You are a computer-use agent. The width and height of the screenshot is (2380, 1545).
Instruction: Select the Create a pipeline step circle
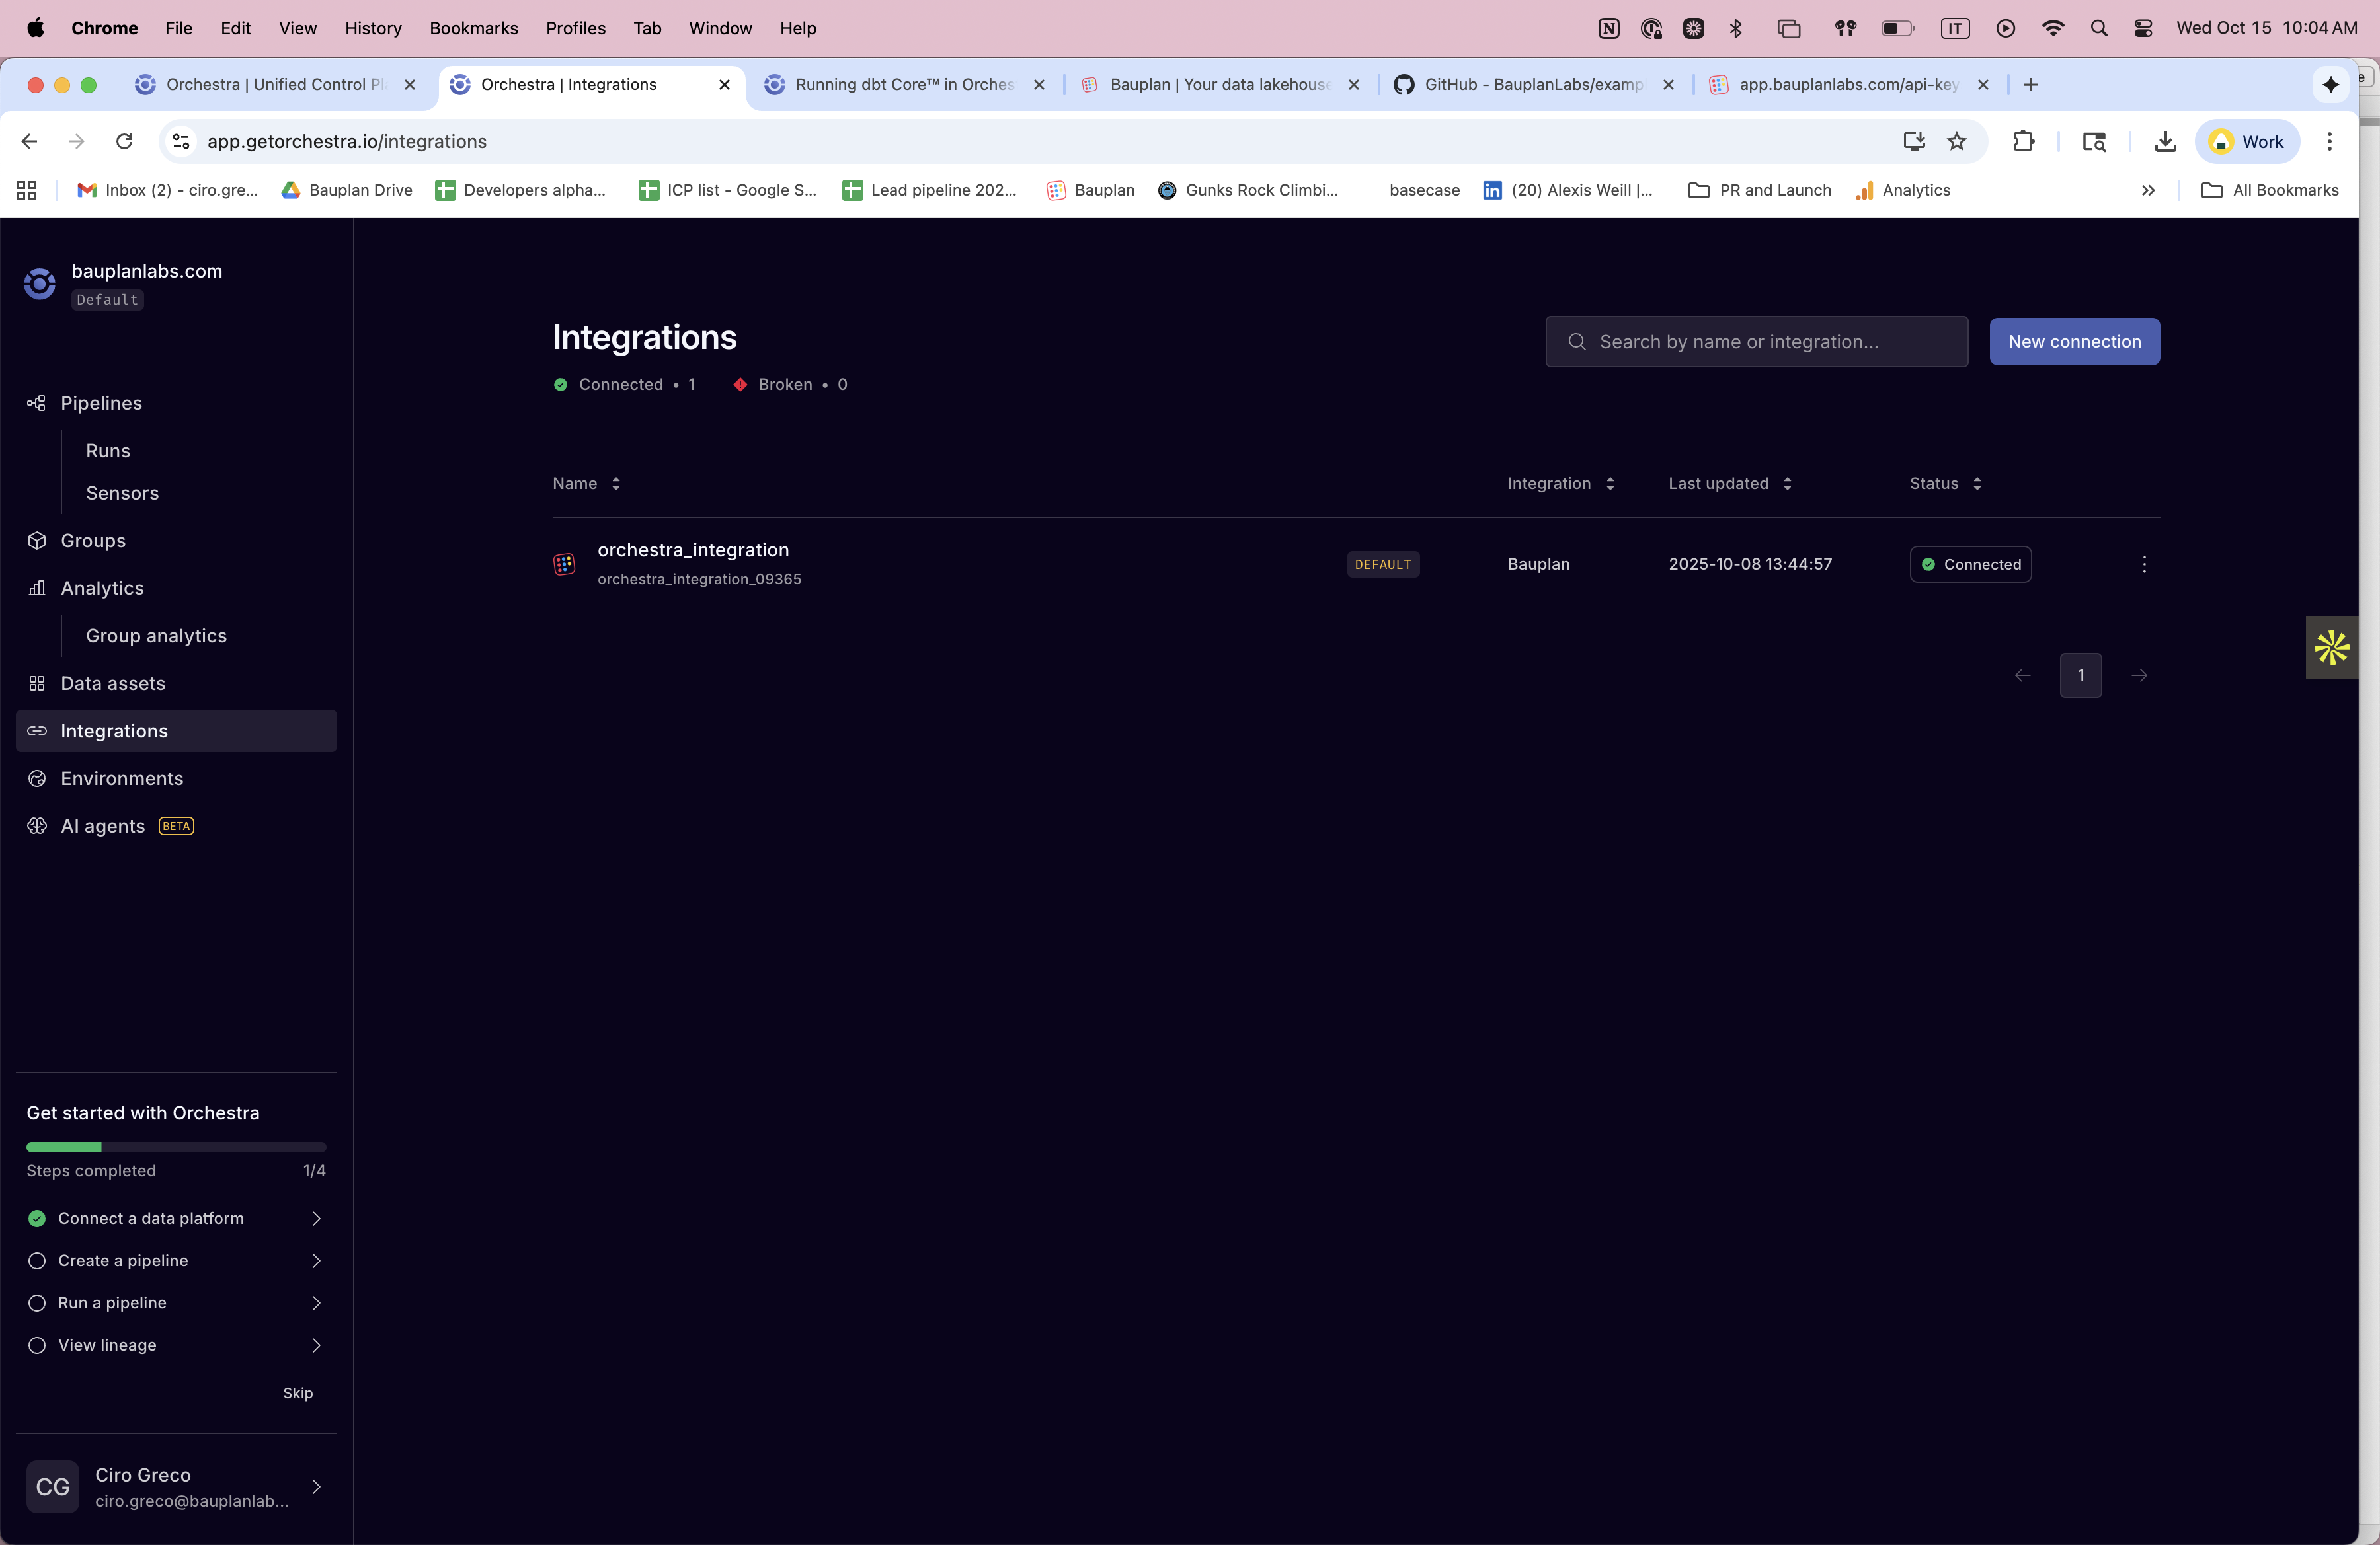click(37, 1260)
